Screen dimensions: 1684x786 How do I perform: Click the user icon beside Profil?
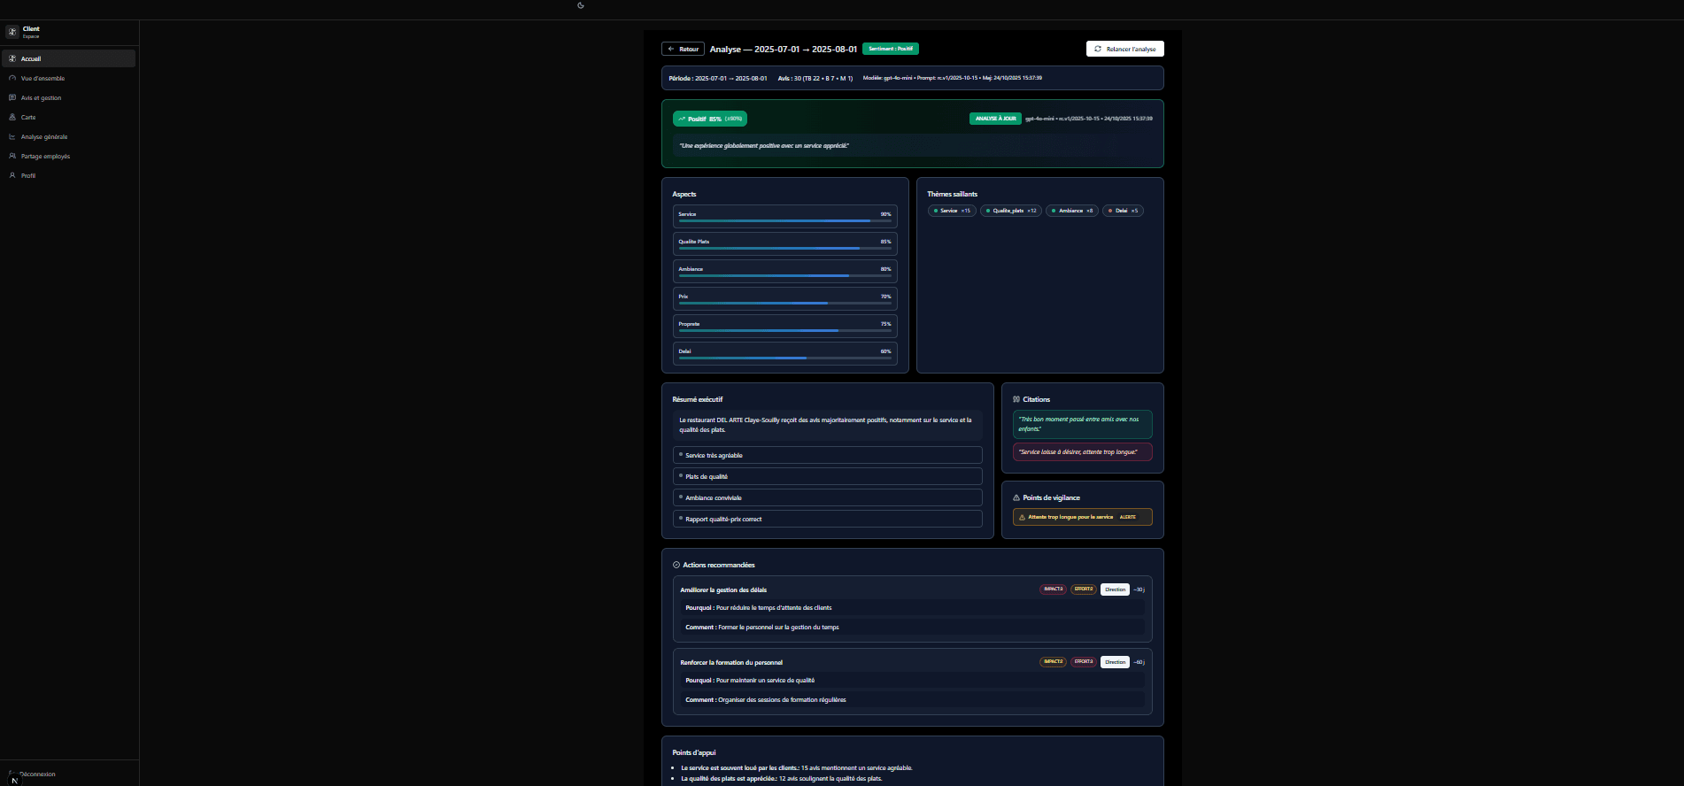tap(12, 175)
